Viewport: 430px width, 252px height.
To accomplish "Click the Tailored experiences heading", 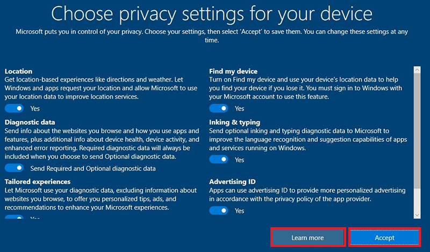I will coord(38,182).
